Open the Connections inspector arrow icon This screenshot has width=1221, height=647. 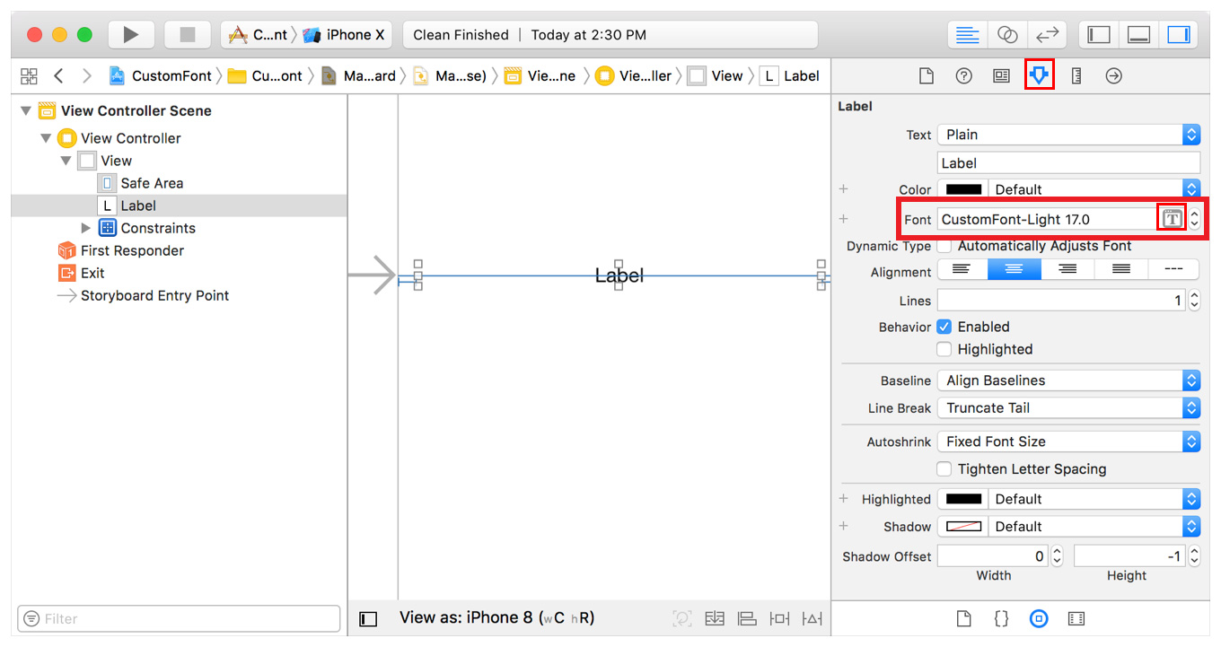[x=1113, y=76]
